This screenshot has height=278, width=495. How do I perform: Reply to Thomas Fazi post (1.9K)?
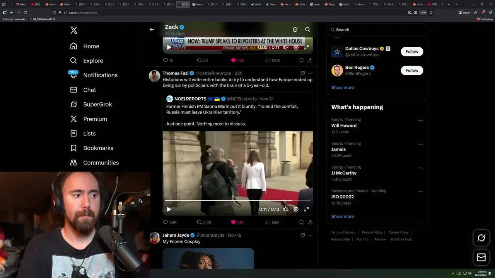click(x=170, y=222)
